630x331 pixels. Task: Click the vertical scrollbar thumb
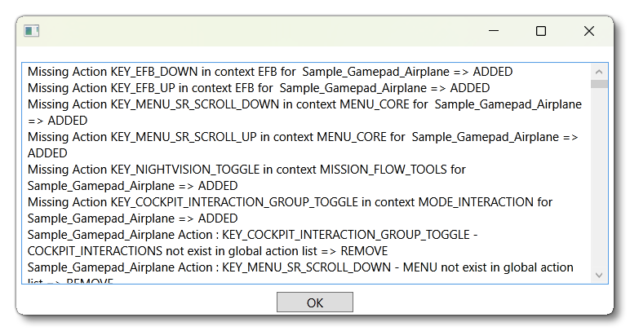tap(600, 84)
